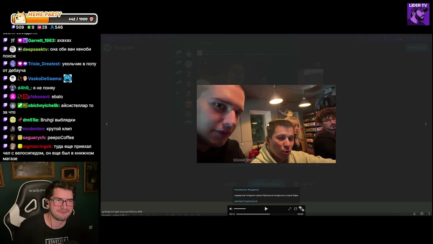The image size is (433, 244).
Task: Click username dro51la in chat
Action: [31, 120]
